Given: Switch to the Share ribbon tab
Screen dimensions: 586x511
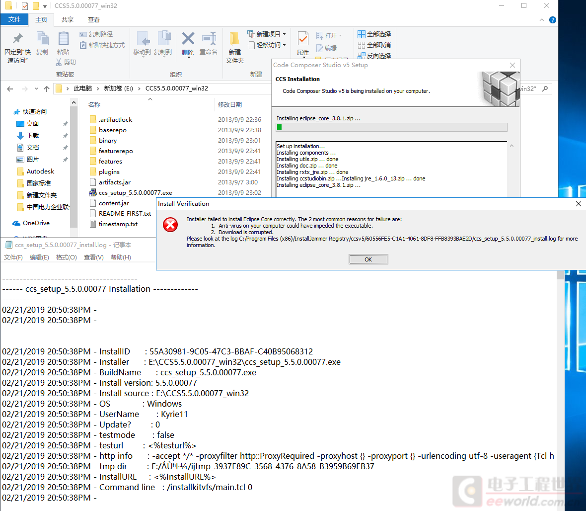Looking at the screenshot, I should tap(68, 19).
